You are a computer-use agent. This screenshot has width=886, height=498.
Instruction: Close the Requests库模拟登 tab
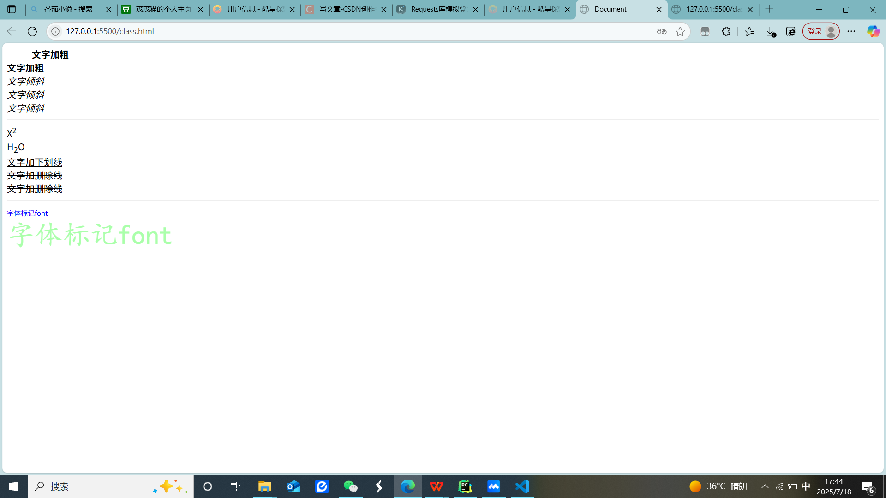[476, 9]
